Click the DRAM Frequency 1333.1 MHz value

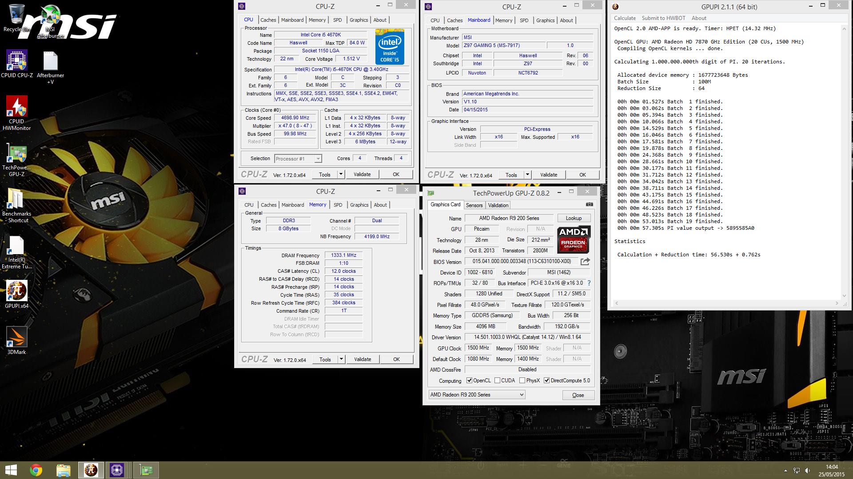343,255
